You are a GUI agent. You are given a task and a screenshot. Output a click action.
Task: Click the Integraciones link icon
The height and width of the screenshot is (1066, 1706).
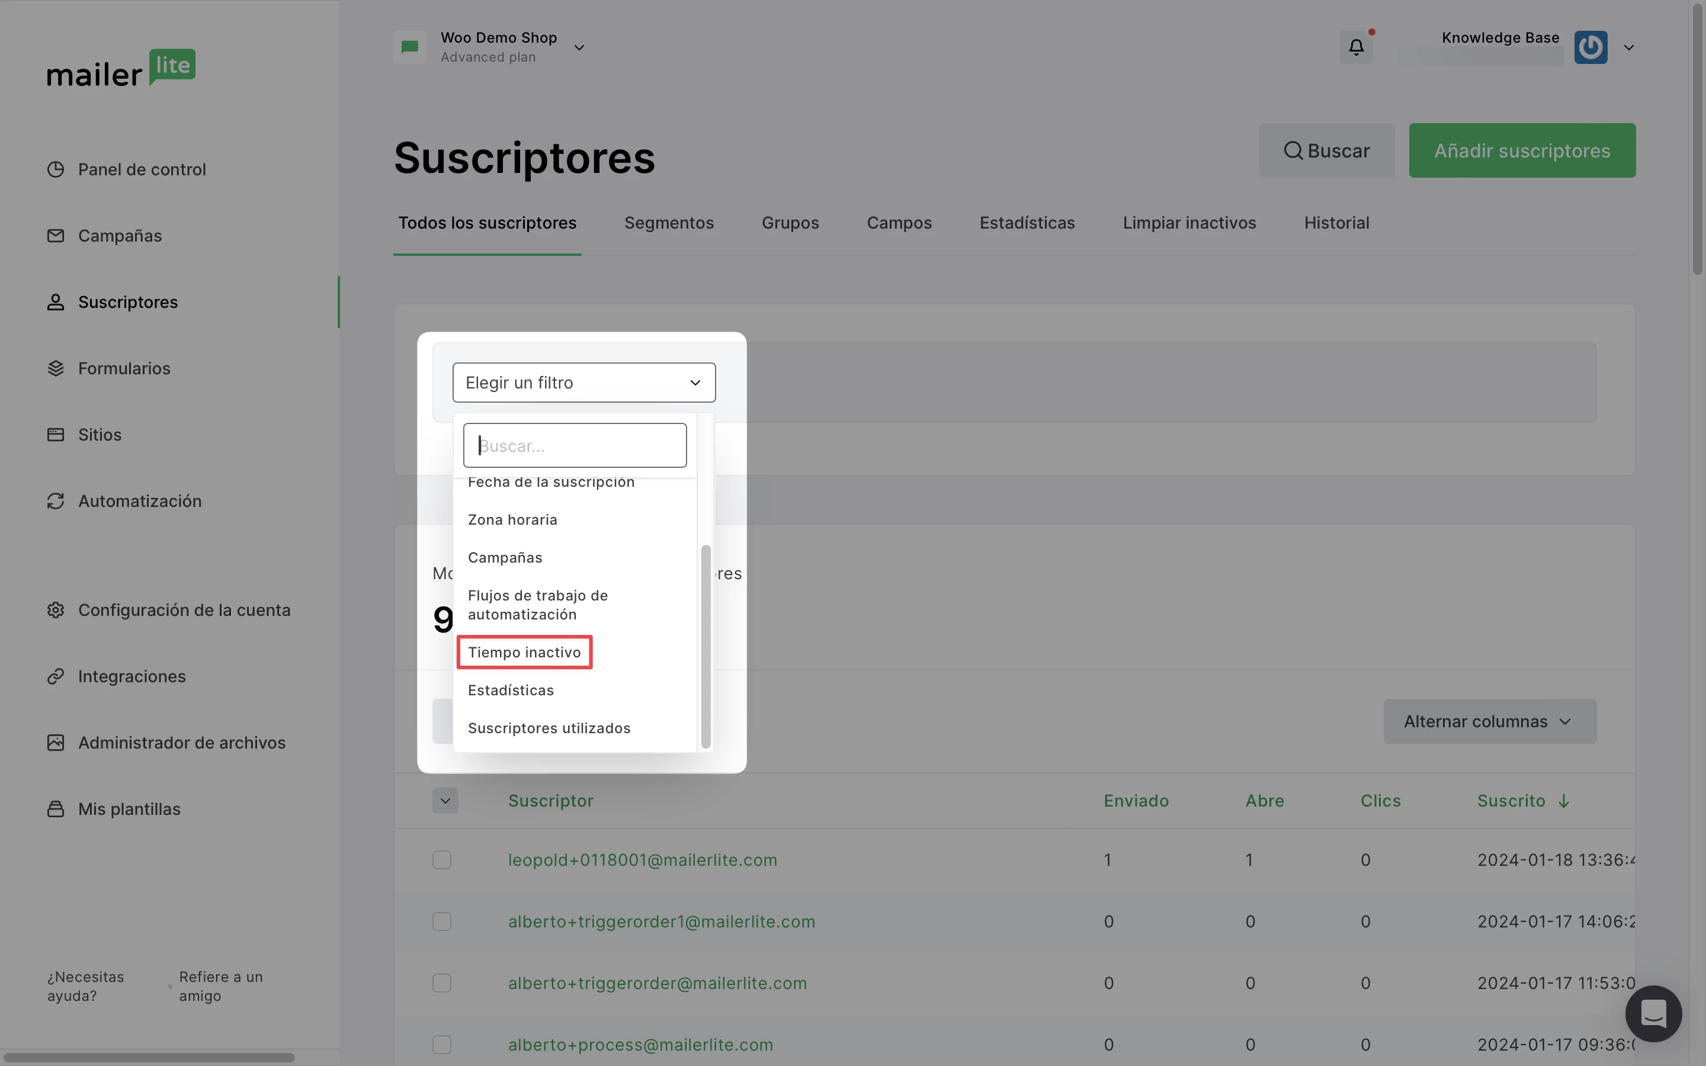coord(56,676)
